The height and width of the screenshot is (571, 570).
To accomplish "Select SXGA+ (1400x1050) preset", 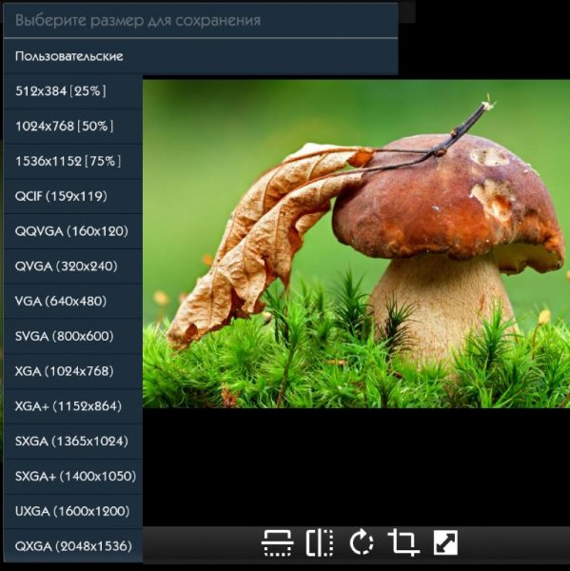I will pyautogui.click(x=73, y=476).
